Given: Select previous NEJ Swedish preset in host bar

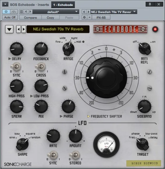Looking at the screenshot, I should (x=84, y=12).
